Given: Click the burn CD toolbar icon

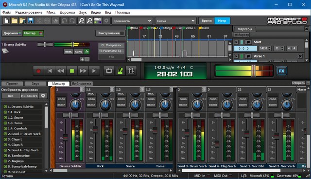Looking at the screenshot, I should [47, 20].
